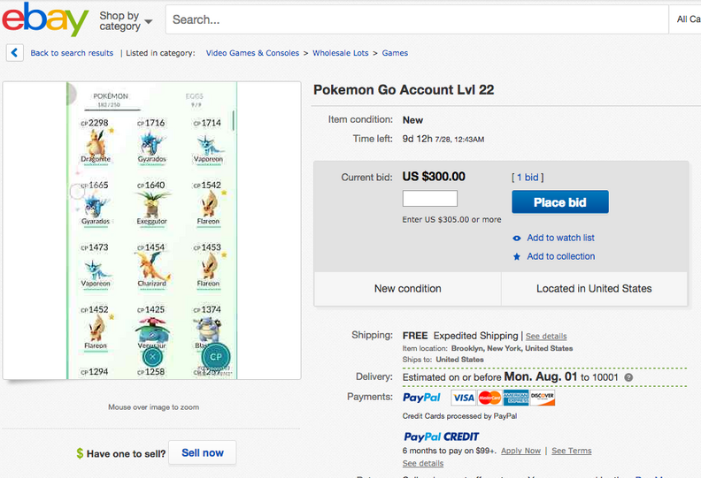The height and width of the screenshot is (478, 701).
Task: Click the back arrow icon
Action: click(14, 53)
